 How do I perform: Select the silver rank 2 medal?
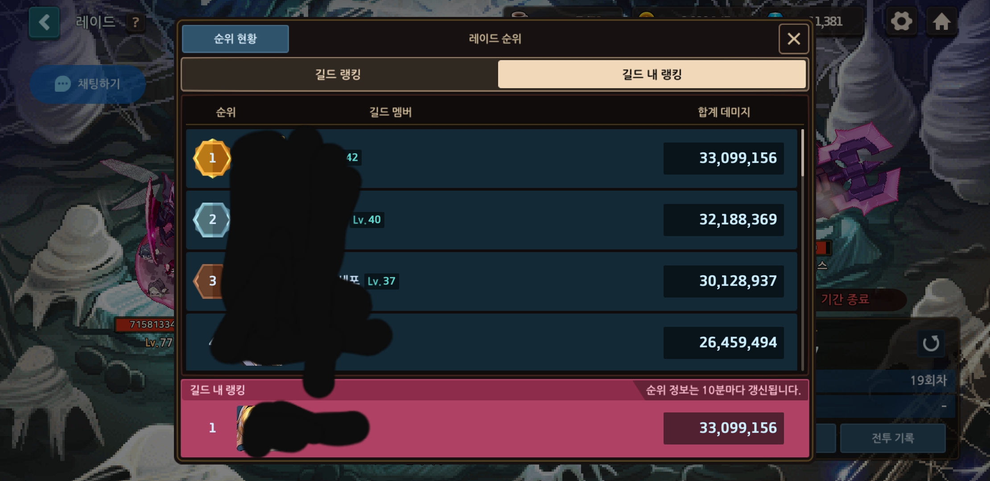tap(212, 220)
